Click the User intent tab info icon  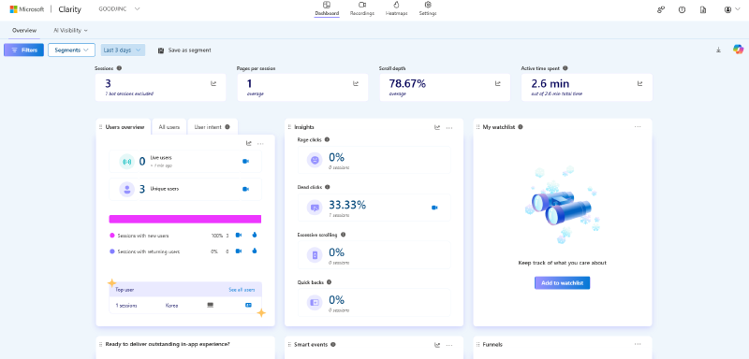[x=228, y=127]
